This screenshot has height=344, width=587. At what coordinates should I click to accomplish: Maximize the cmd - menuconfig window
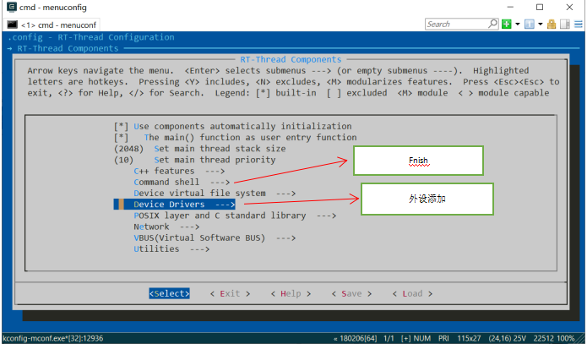coord(540,7)
